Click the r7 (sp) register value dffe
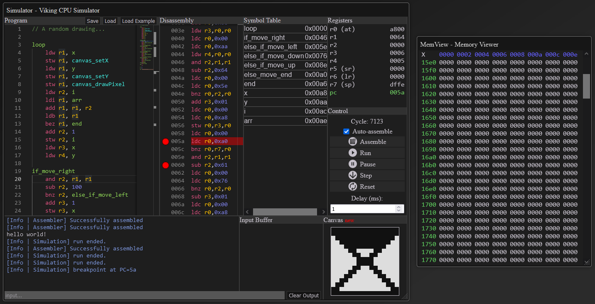 tap(397, 85)
